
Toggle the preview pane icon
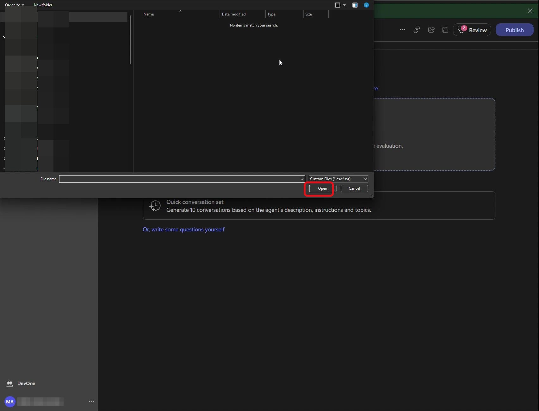355,5
